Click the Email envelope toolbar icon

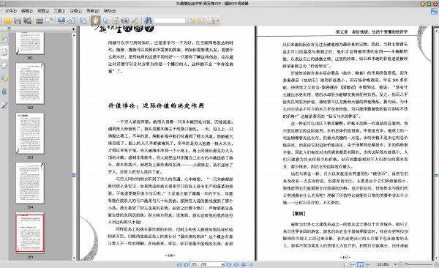pos(49,21)
